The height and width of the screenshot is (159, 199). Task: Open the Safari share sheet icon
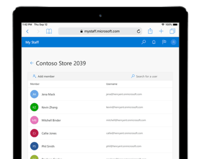click(150, 31)
